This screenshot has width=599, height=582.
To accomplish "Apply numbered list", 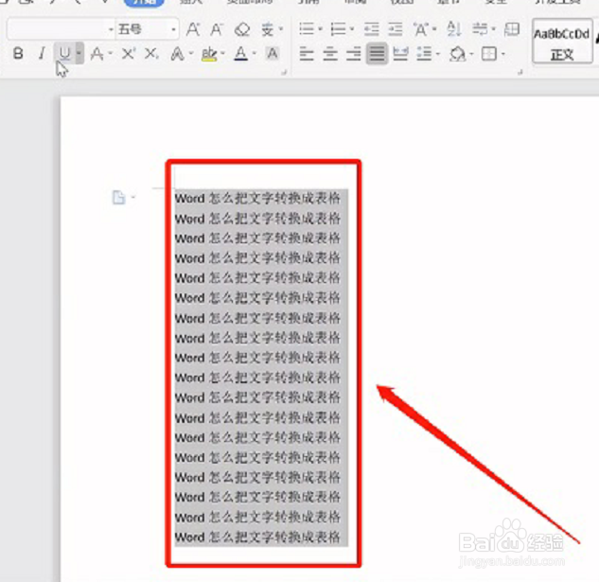I will point(338,29).
